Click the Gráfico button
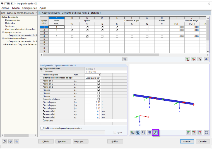 tap(115, 141)
